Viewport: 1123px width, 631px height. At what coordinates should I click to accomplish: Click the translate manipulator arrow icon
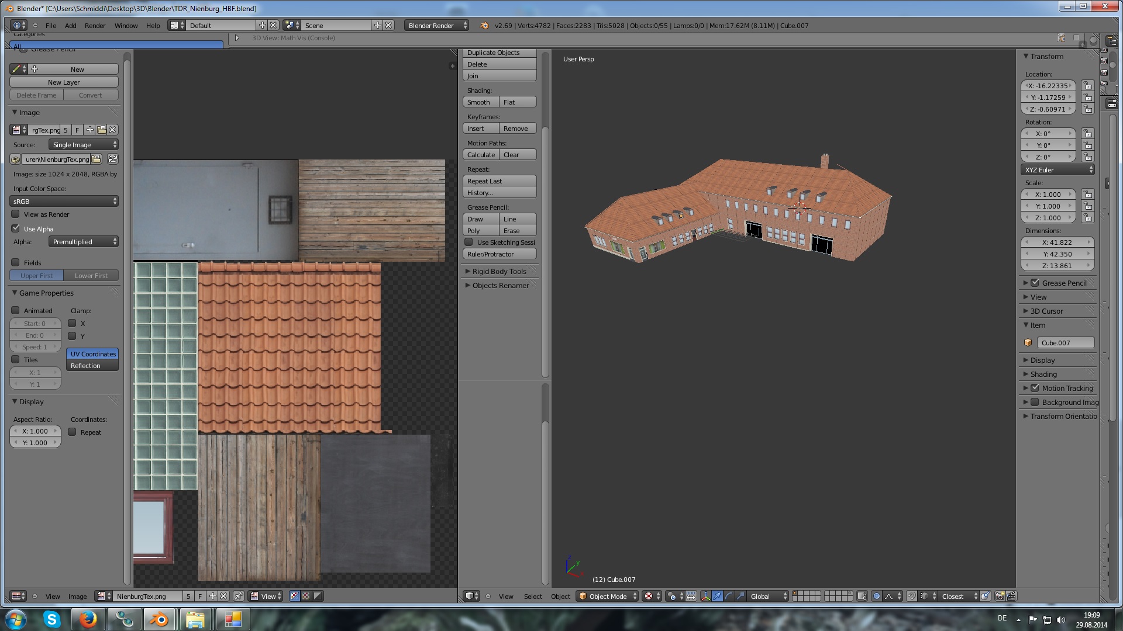717,596
